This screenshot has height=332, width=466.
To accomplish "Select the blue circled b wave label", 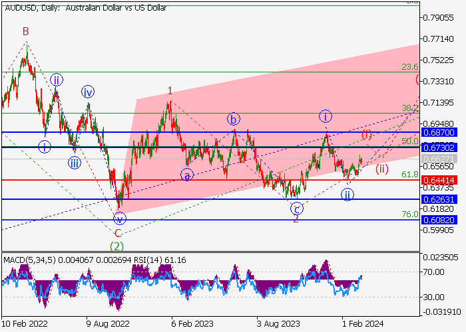I will (234, 119).
